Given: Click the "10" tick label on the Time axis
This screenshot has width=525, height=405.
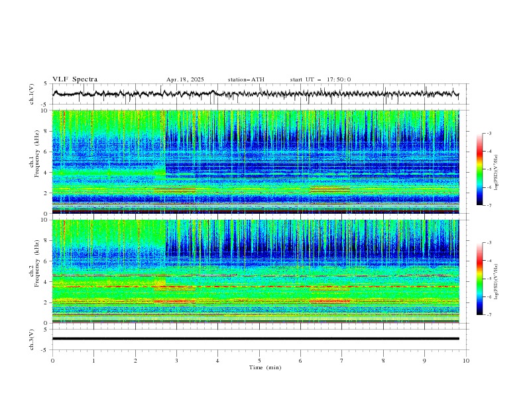Looking at the screenshot, I should tap(466, 361).
